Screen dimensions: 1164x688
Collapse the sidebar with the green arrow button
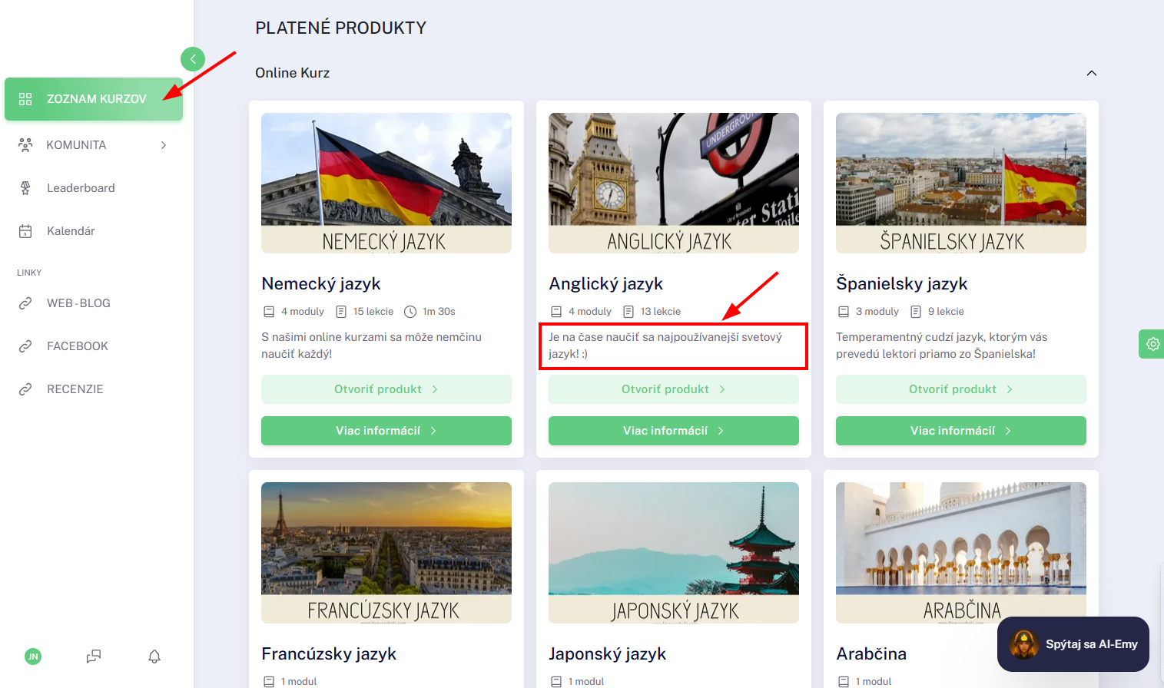(x=193, y=59)
